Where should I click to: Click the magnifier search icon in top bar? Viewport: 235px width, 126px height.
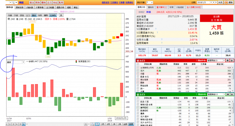pos(13,3)
